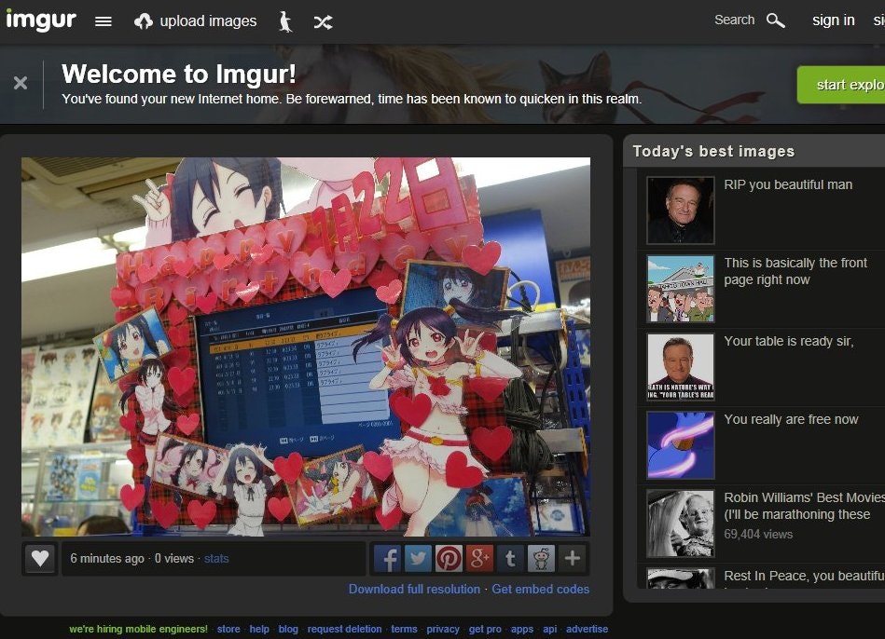
Task: Click Download full resolution link
Action: coord(414,589)
